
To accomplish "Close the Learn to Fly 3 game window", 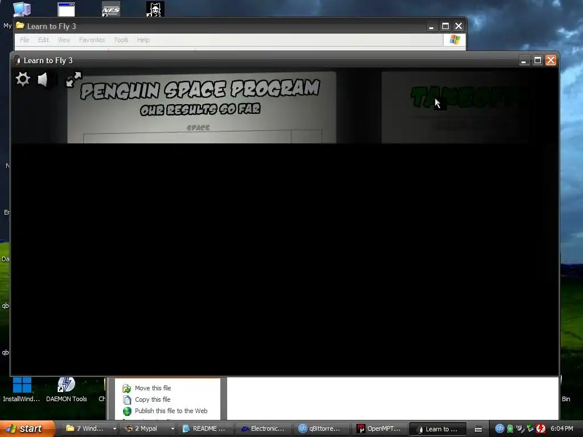I will click(551, 60).
